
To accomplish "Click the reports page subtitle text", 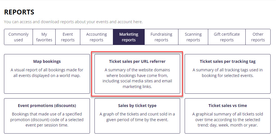I will pos(73,22).
